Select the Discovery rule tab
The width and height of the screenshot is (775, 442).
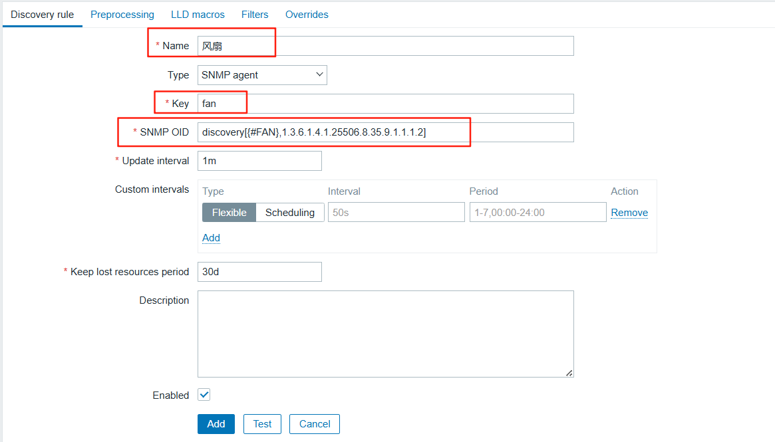point(42,15)
